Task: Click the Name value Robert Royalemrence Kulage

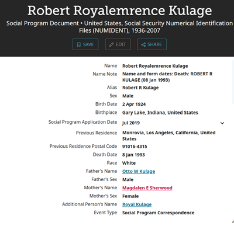Action: click(x=155, y=66)
